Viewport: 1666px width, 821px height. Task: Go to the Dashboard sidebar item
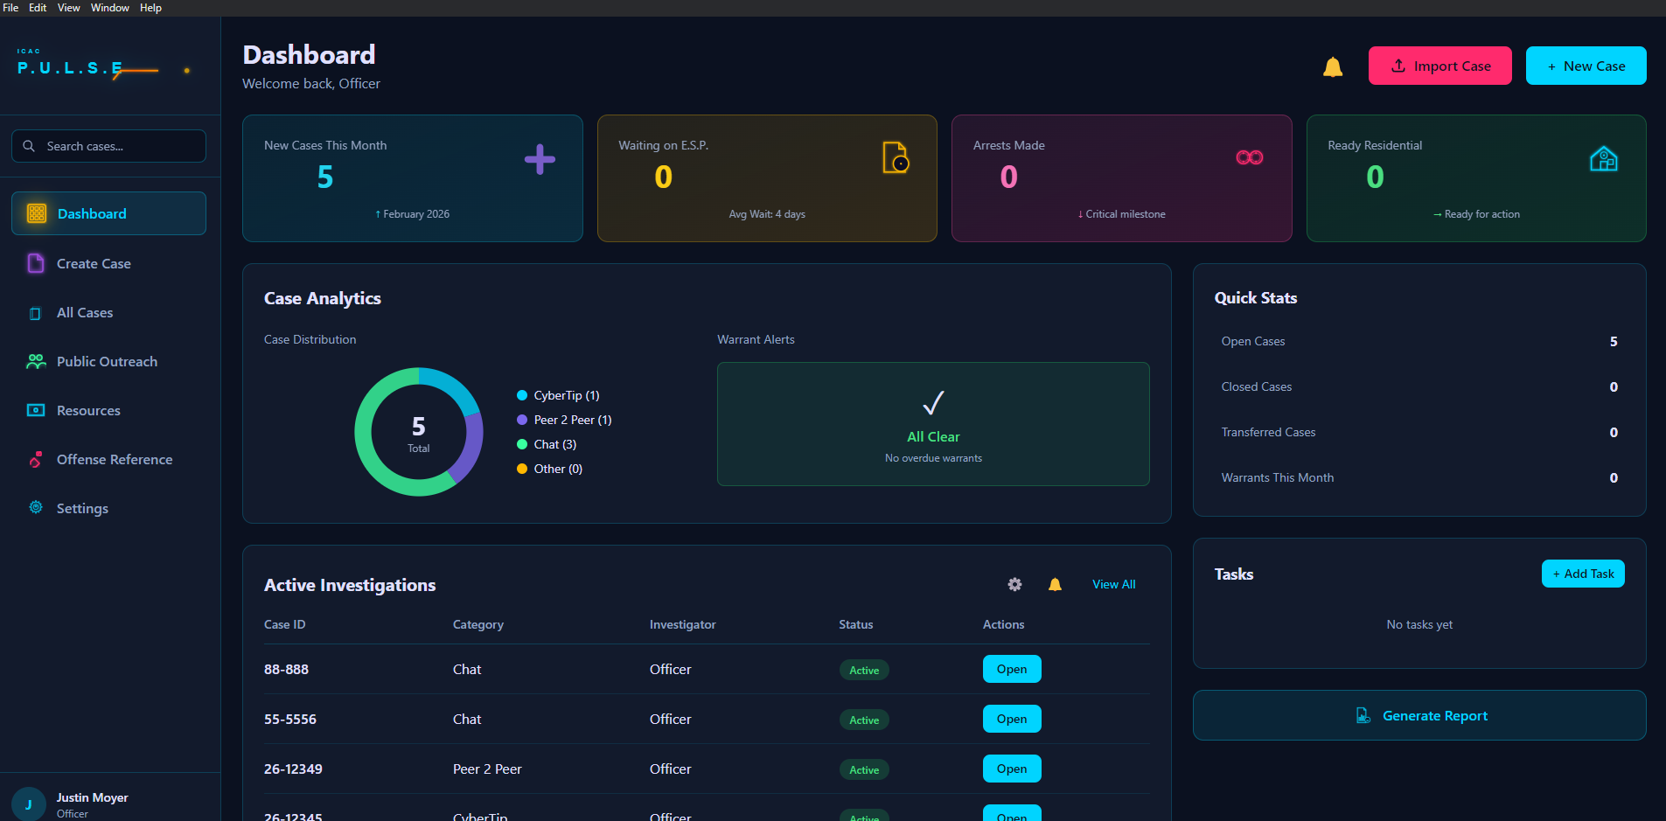(108, 213)
